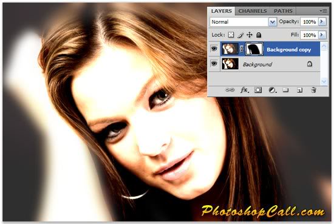The image size is (334, 224).
Task: Expand the Opacity slider arrow
Action: tap(322, 21)
